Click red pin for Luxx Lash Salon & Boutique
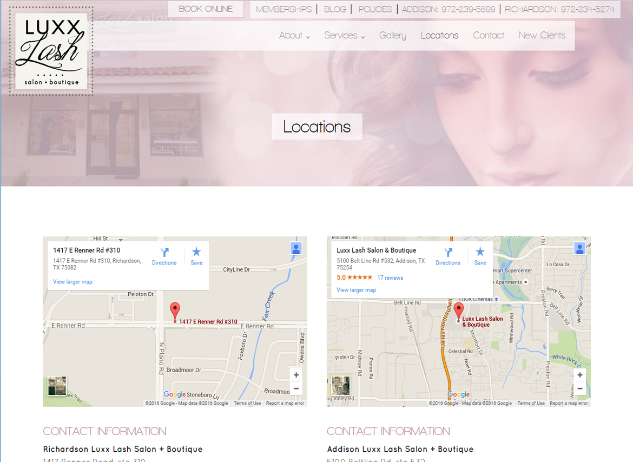633x462 pixels. (x=459, y=312)
